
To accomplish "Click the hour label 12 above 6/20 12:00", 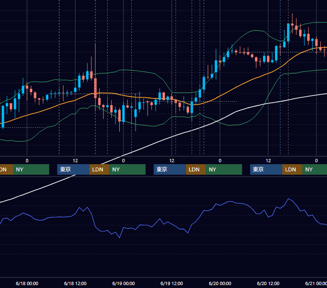I will point(268,161).
